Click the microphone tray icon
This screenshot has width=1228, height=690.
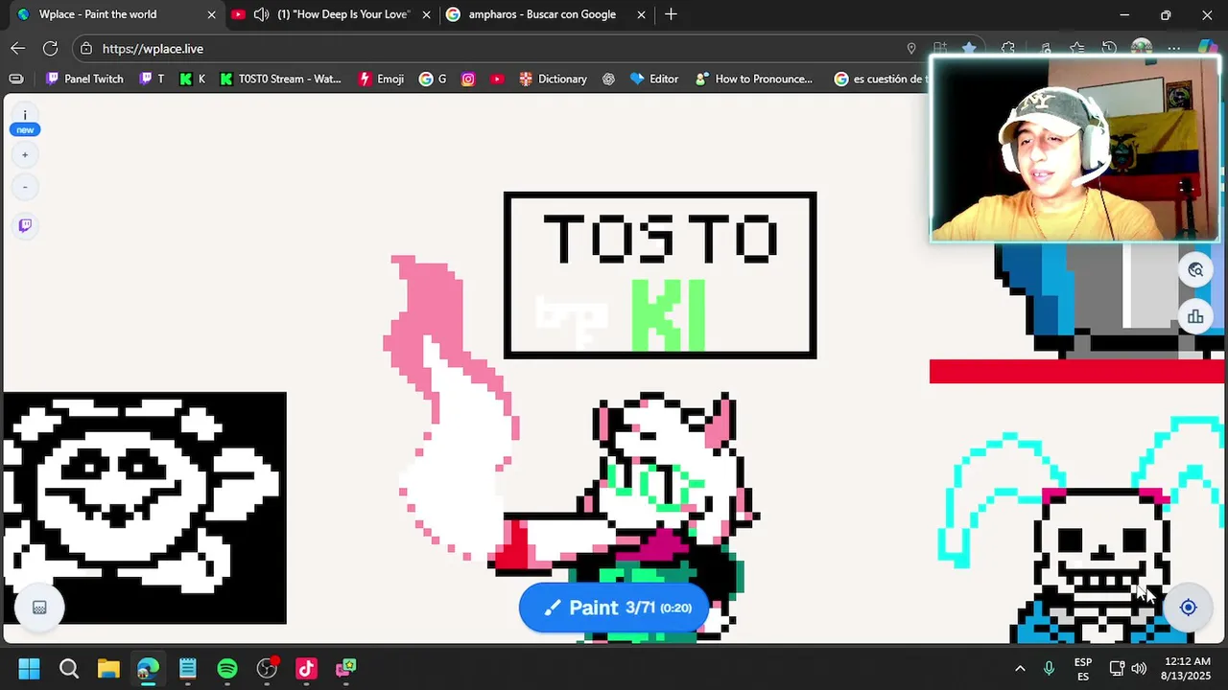click(1049, 668)
